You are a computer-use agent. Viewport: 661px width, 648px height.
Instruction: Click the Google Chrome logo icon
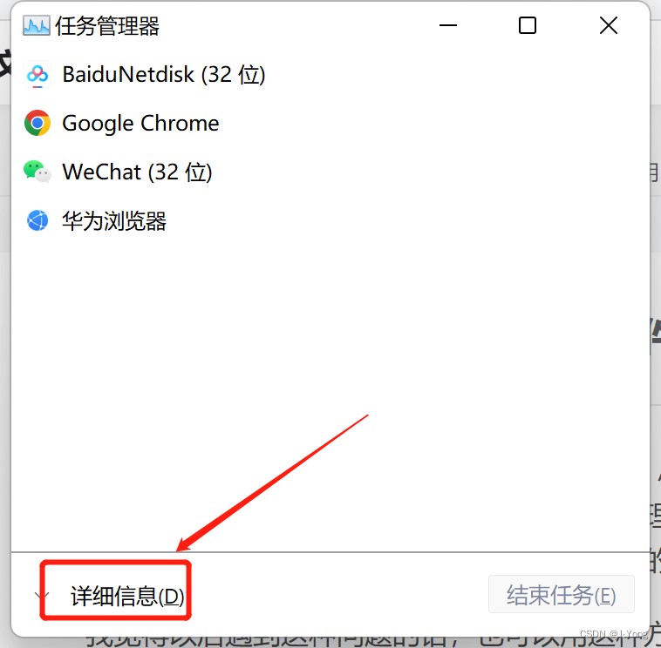point(37,123)
